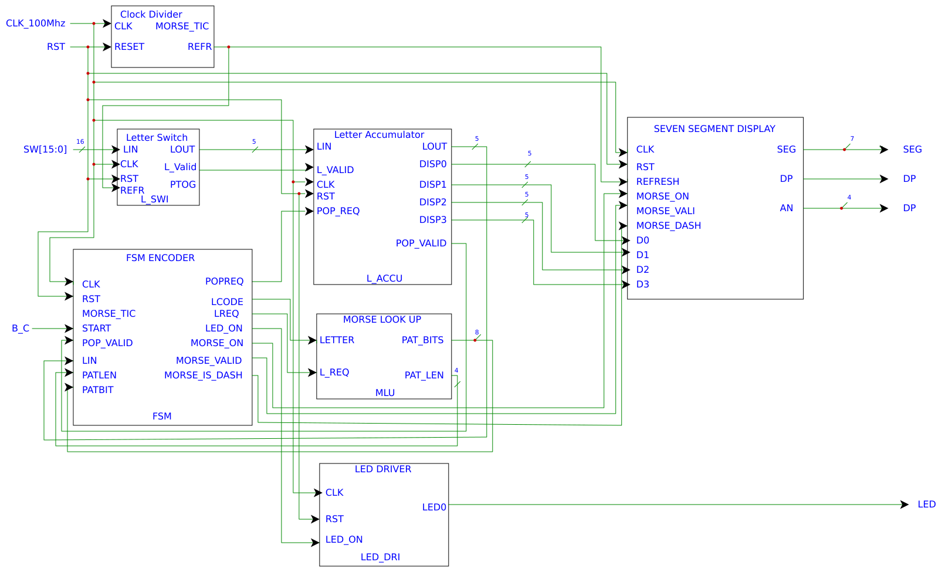Screen dimensions: 942x572
Task: Select the L_ACCU instance name
Action: (x=384, y=279)
